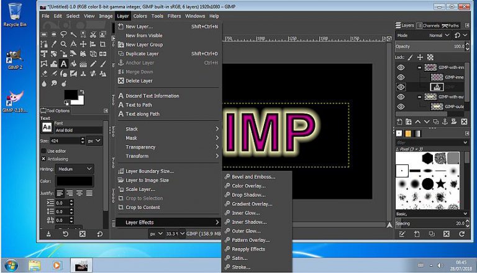Select the Measure compass tool
Viewport: 477px width, 273px height.
pyautogui.click(x=73, y=44)
